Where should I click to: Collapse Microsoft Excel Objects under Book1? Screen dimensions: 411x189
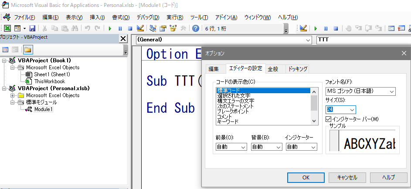tap(12, 67)
